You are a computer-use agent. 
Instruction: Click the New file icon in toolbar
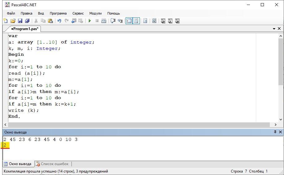click(x=6, y=21)
